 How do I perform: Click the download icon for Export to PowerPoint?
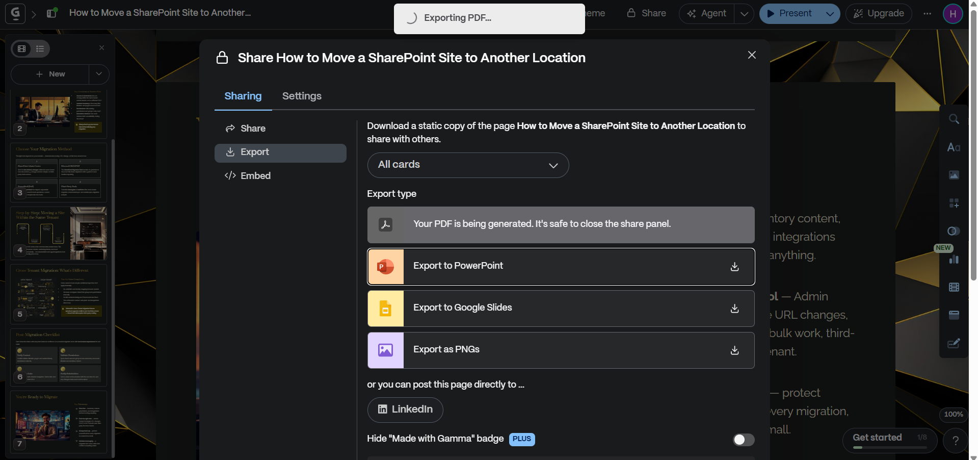click(x=734, y=267)
